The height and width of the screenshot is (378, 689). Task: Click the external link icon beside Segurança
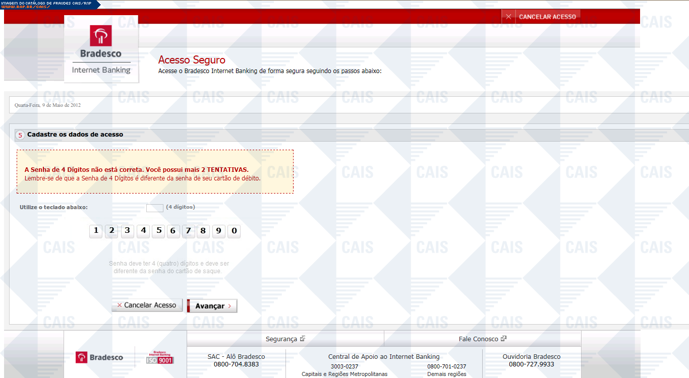coord(303,339)
